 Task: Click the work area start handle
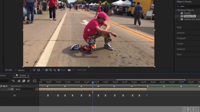pos(117,80)
